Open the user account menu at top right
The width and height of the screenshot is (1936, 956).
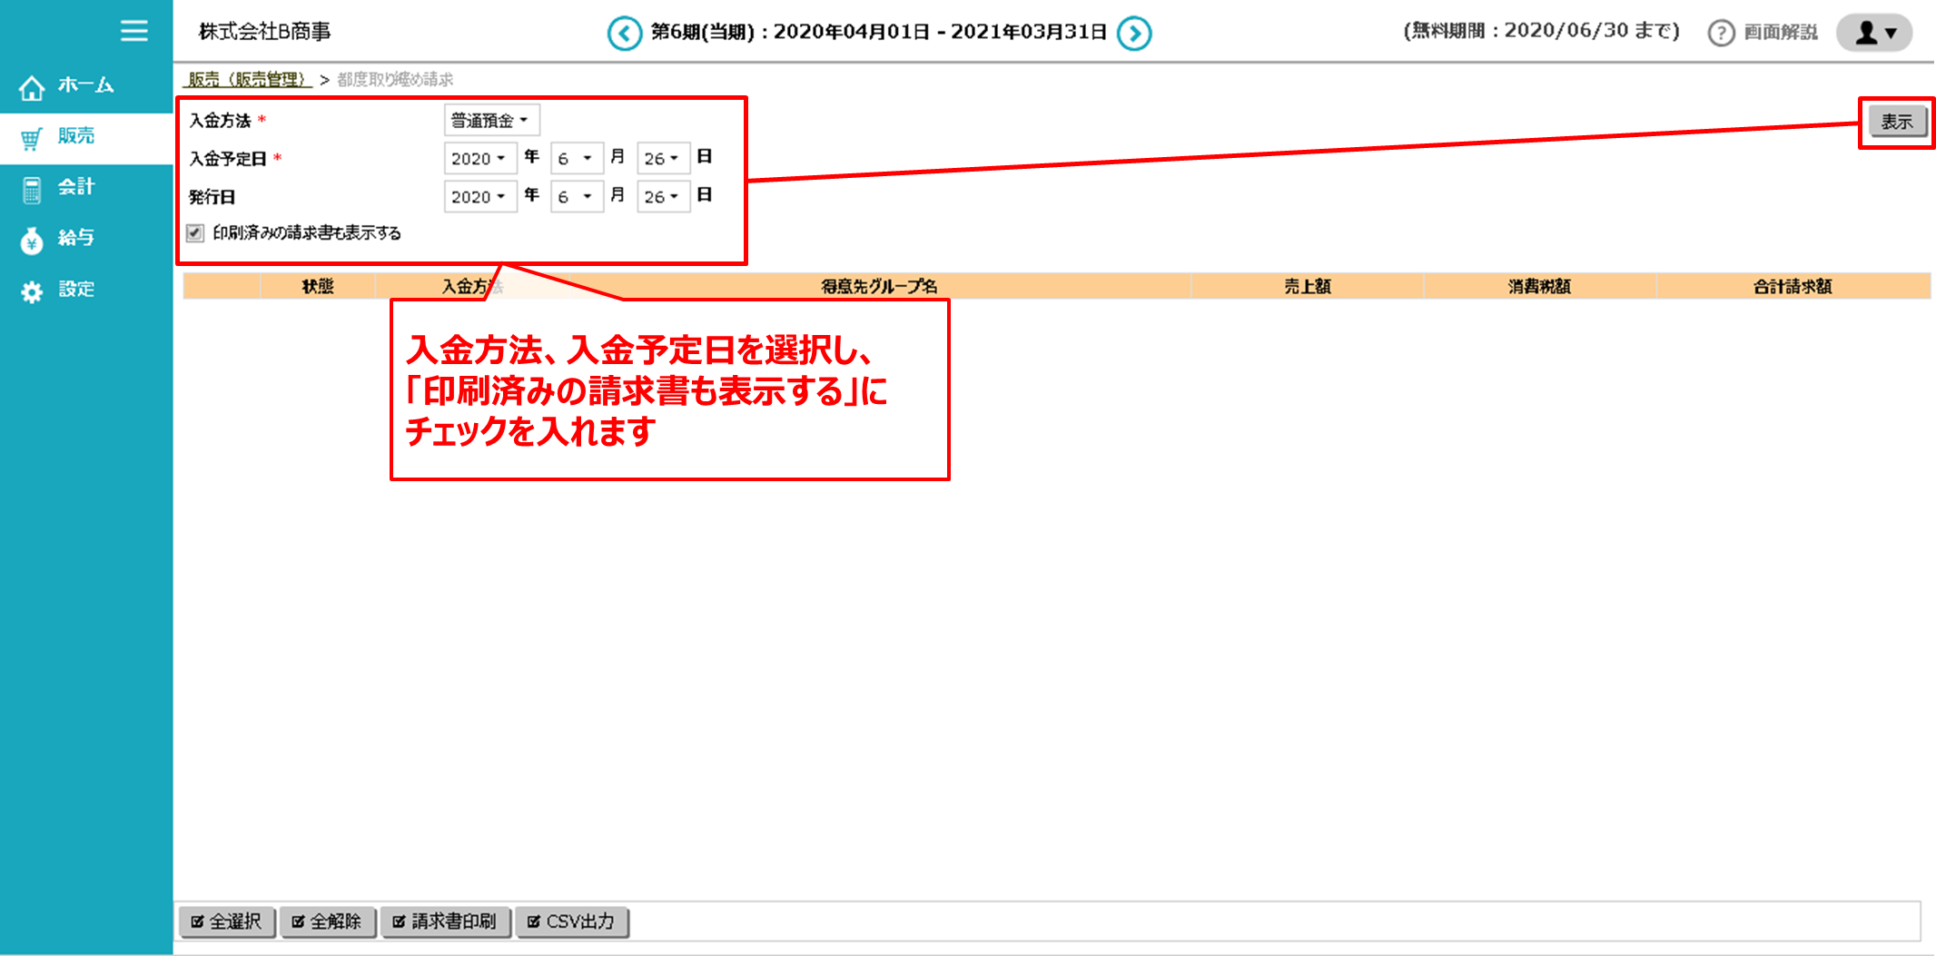click(1873, 33)
